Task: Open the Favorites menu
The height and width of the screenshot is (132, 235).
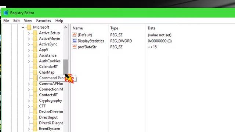Action: click(44, 21)
